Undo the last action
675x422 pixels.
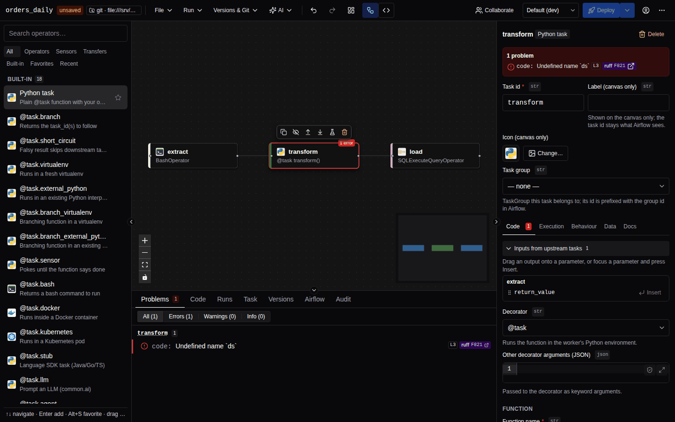coord(314,10)
